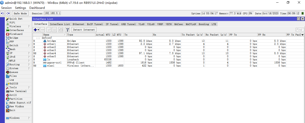Image resolution: width=305 pixels, height=123 pixels.
Task: Click the enable checkmark button
Action: pyautogui.click(x=49, y=30)
